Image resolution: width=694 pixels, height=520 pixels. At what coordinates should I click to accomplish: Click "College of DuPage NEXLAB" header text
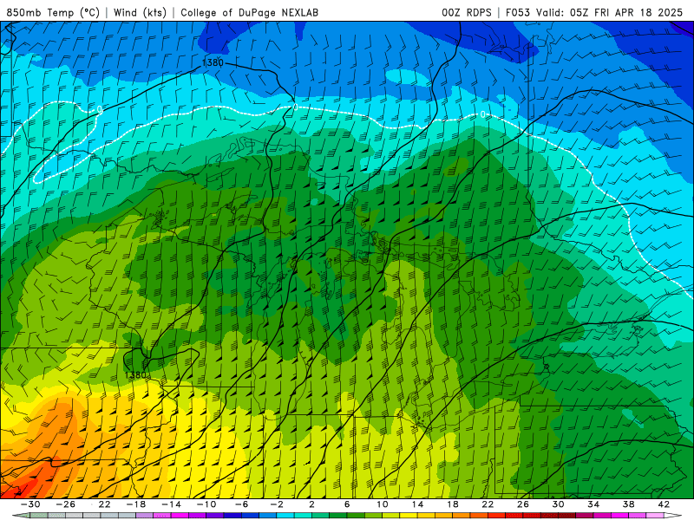249,12
